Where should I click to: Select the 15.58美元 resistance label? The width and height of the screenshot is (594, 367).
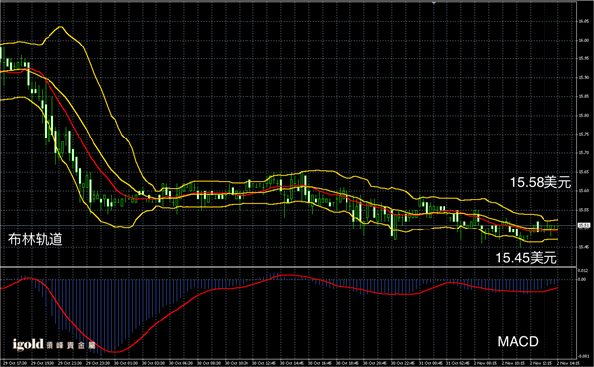[x=540, y=182]
